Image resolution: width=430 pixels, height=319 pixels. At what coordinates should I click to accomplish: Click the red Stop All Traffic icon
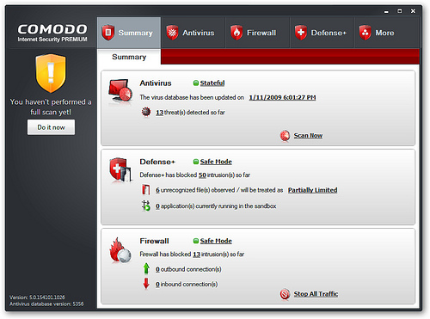285,294
